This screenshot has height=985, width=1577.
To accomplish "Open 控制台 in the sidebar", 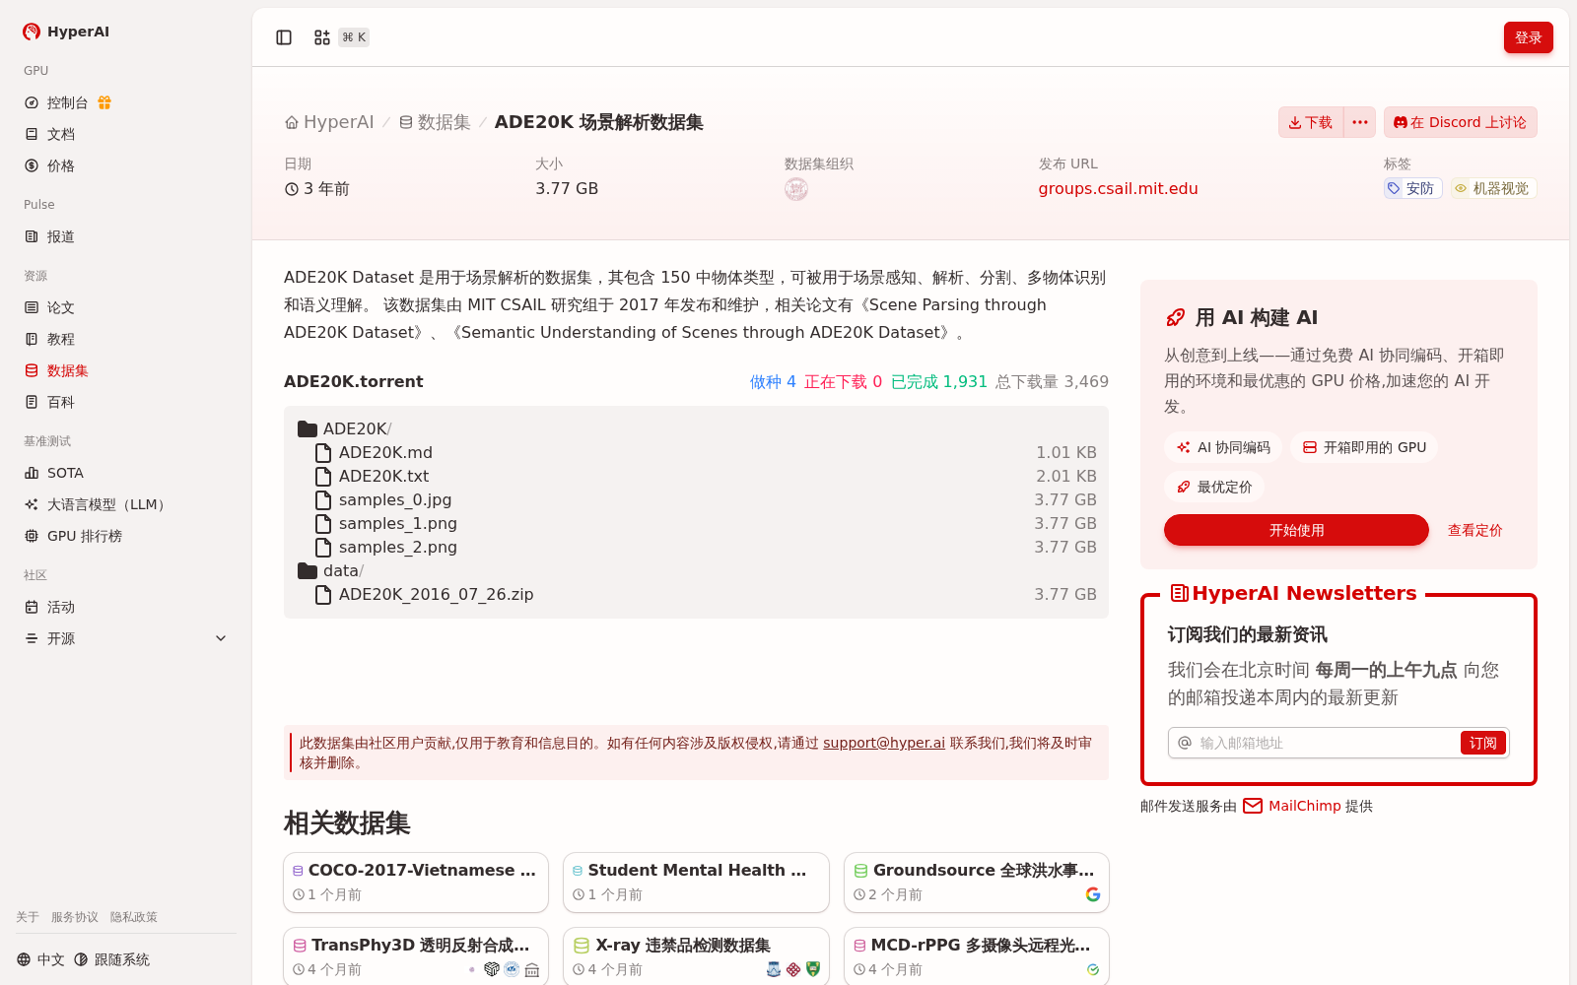I will [x=68, y=102].
